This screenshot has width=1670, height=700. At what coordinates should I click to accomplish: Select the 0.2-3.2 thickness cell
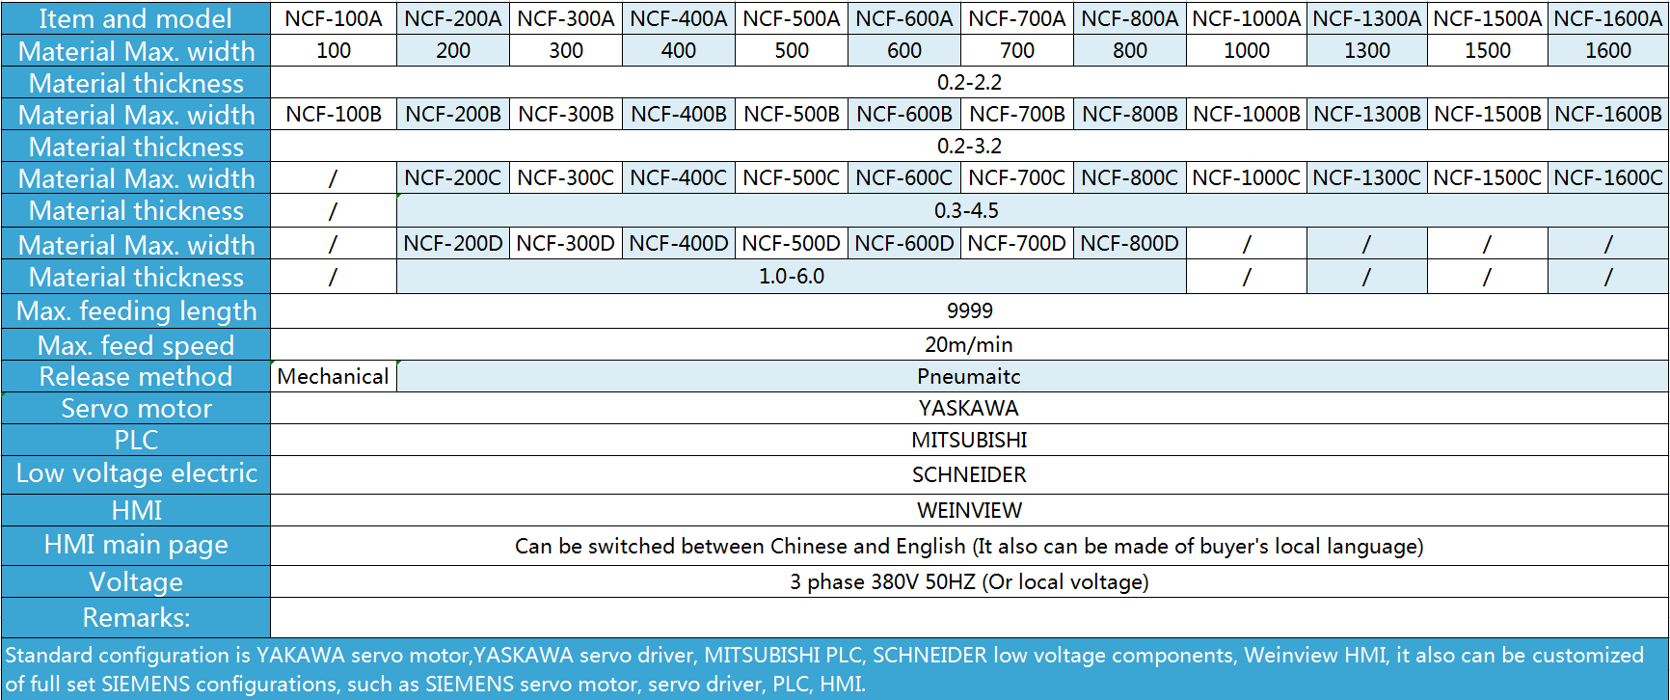[x=970, y=146]
